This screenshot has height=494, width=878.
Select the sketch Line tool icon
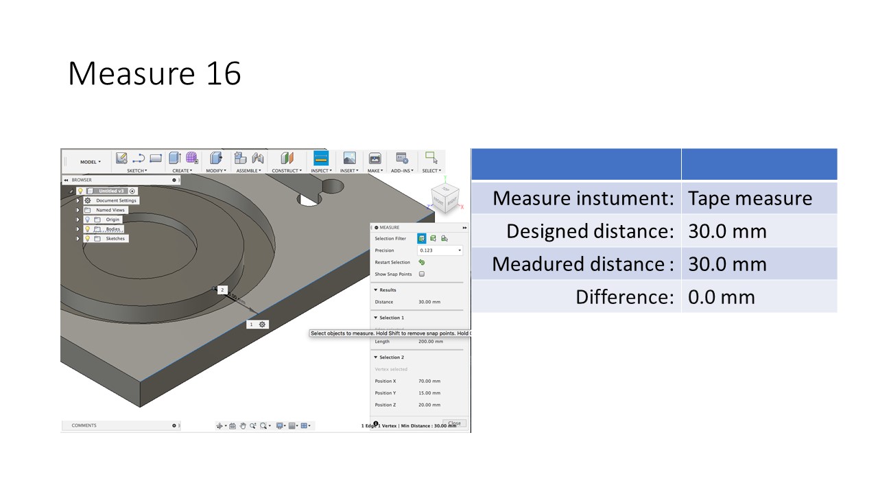139,158
